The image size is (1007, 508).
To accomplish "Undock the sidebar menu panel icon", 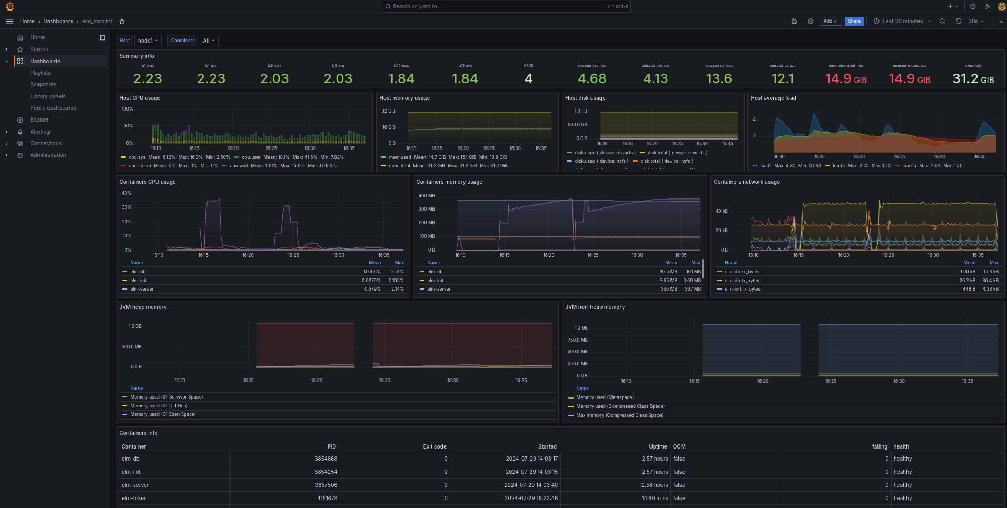I will click(x=102, y=38).
